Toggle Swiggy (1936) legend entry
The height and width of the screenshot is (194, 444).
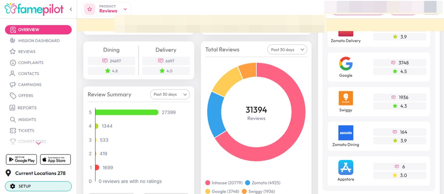tap(258, 191)
